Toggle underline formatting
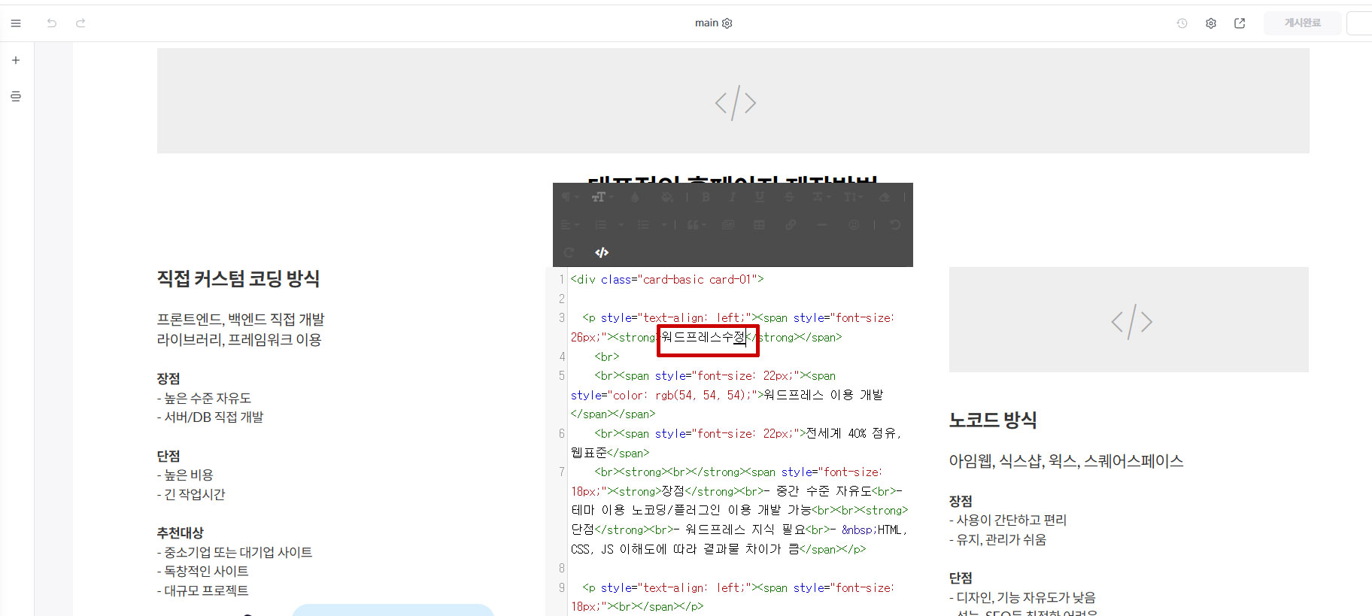Image resolution: width=1372 pixels, height=616 pixels. click(x=760, y=197)
